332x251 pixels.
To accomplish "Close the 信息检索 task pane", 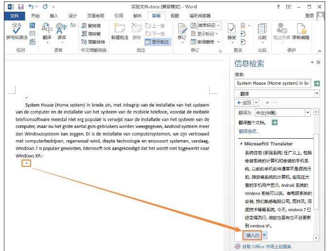I will pyautogui.click(x=318, y=62).
